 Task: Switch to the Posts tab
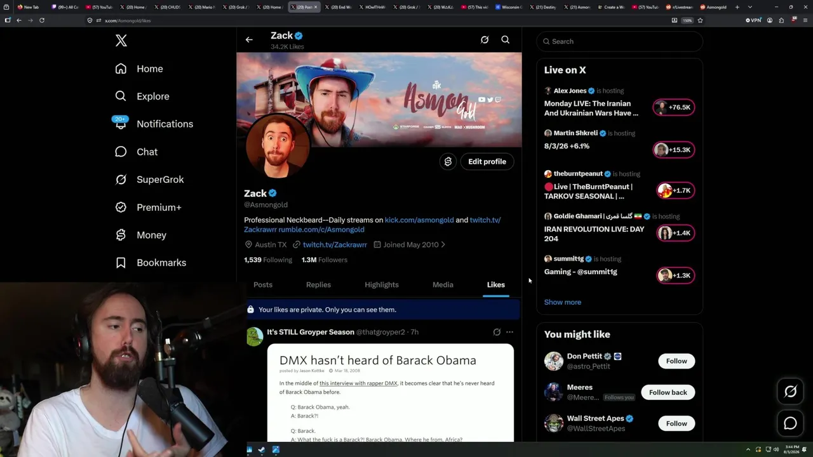click(263, 285)
